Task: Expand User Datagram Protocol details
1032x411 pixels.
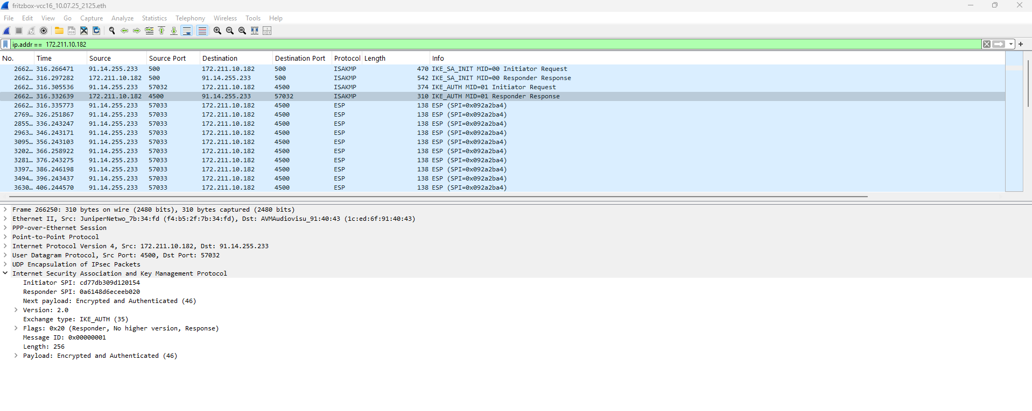Action: [5, 255]
